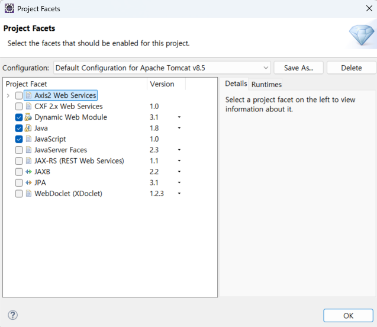Uncheck the JavaScript facet checkbox

pos(19,139)
